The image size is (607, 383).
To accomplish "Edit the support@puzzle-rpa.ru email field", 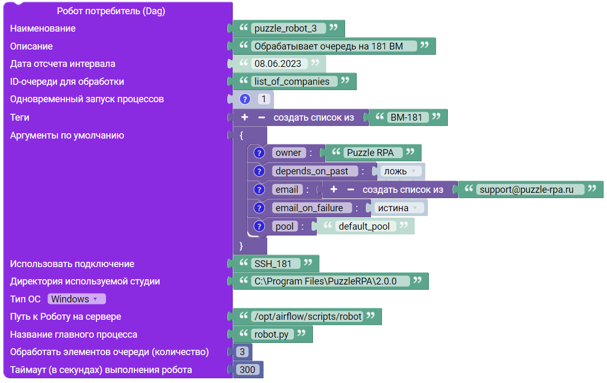I will pos(530,190).
